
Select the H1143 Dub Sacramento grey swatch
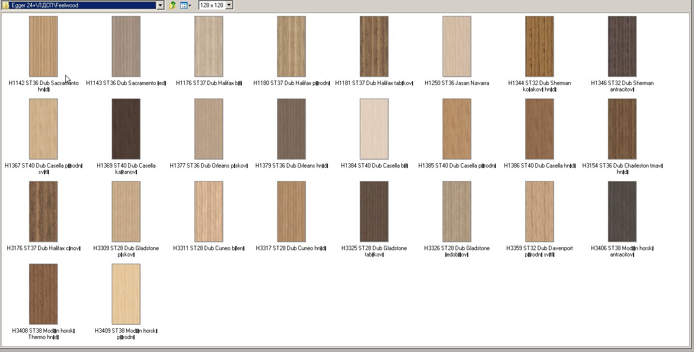tap(126, 46)
